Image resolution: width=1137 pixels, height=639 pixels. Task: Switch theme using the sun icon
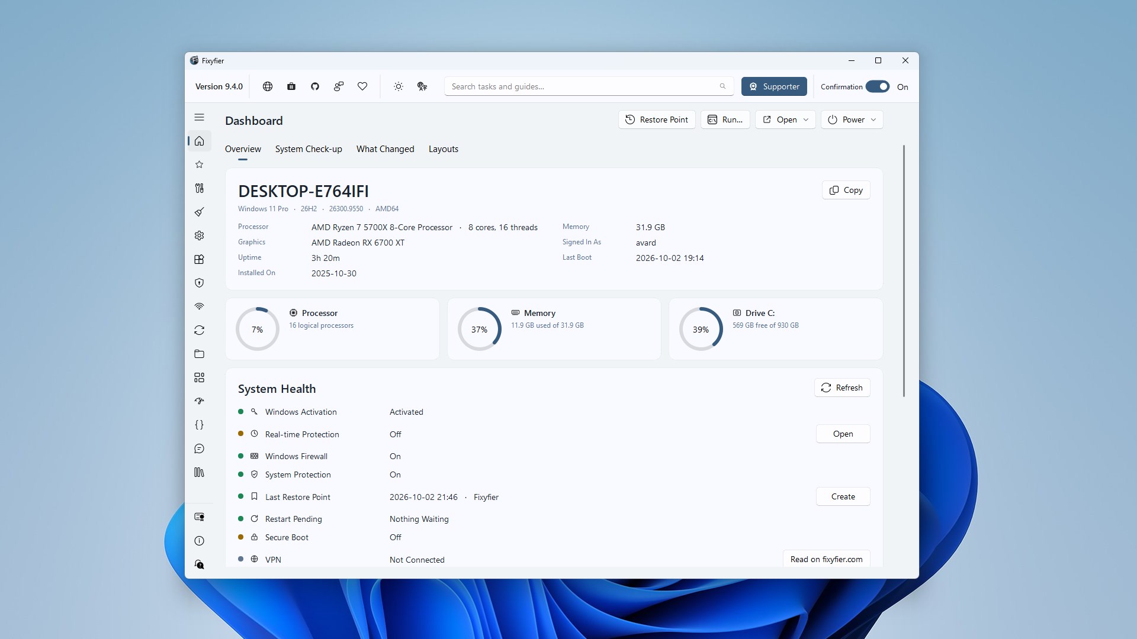click(399, 86)
